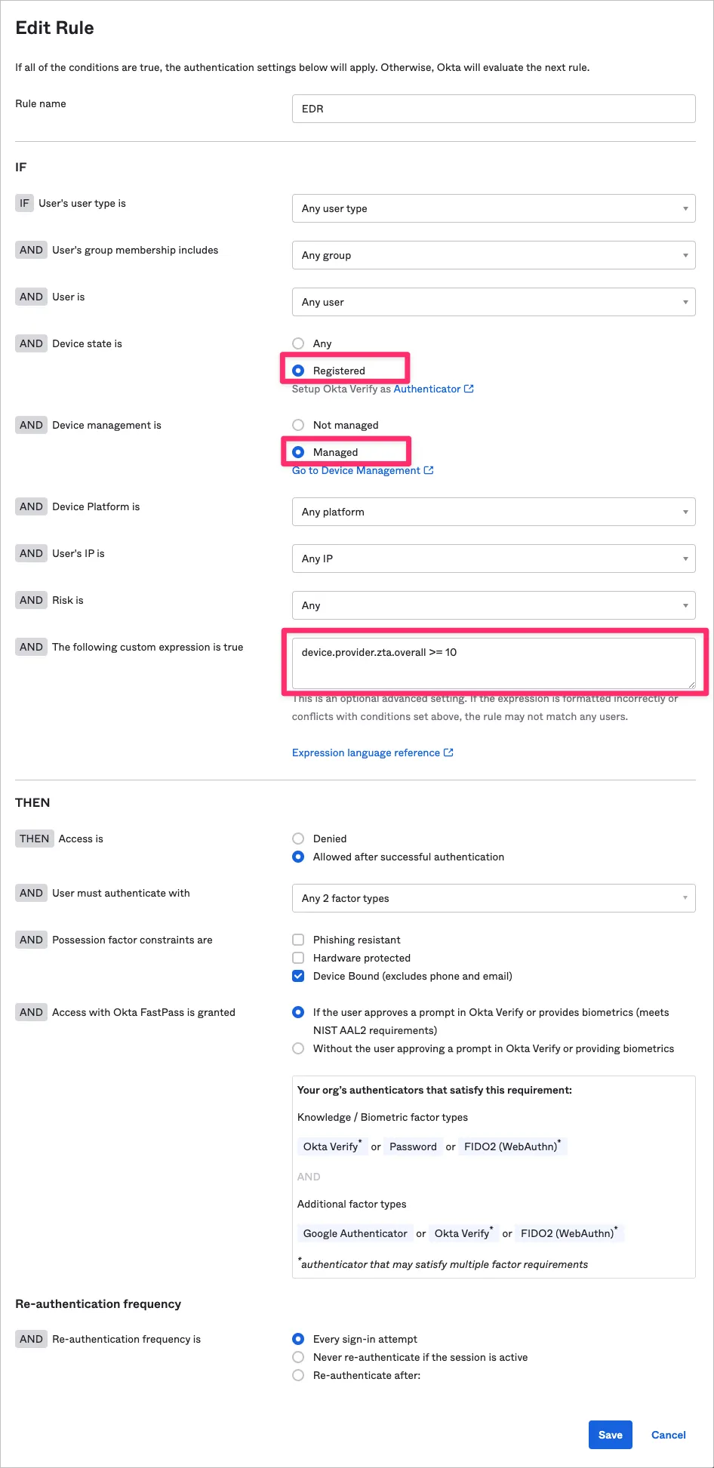Select Not managed device management option
Image resolution: width=714 pixels, height=1468 pixels.
pos(298,425)
